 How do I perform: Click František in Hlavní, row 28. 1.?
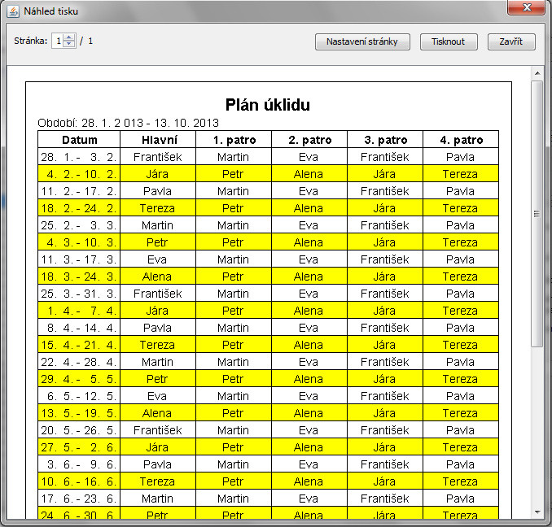point(158,157)
